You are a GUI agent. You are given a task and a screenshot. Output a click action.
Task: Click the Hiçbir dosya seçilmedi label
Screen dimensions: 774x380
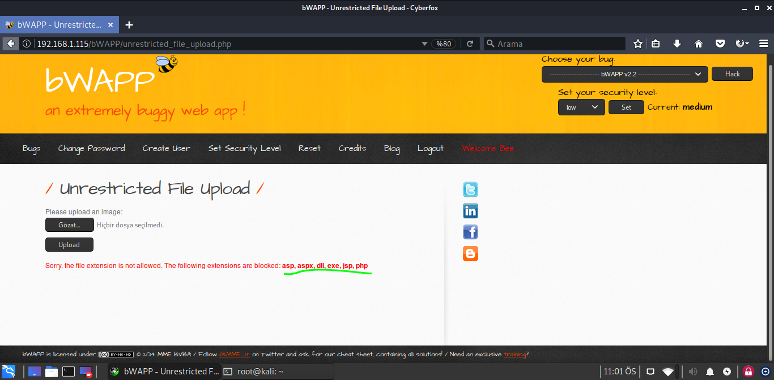(x=130, y=225)
